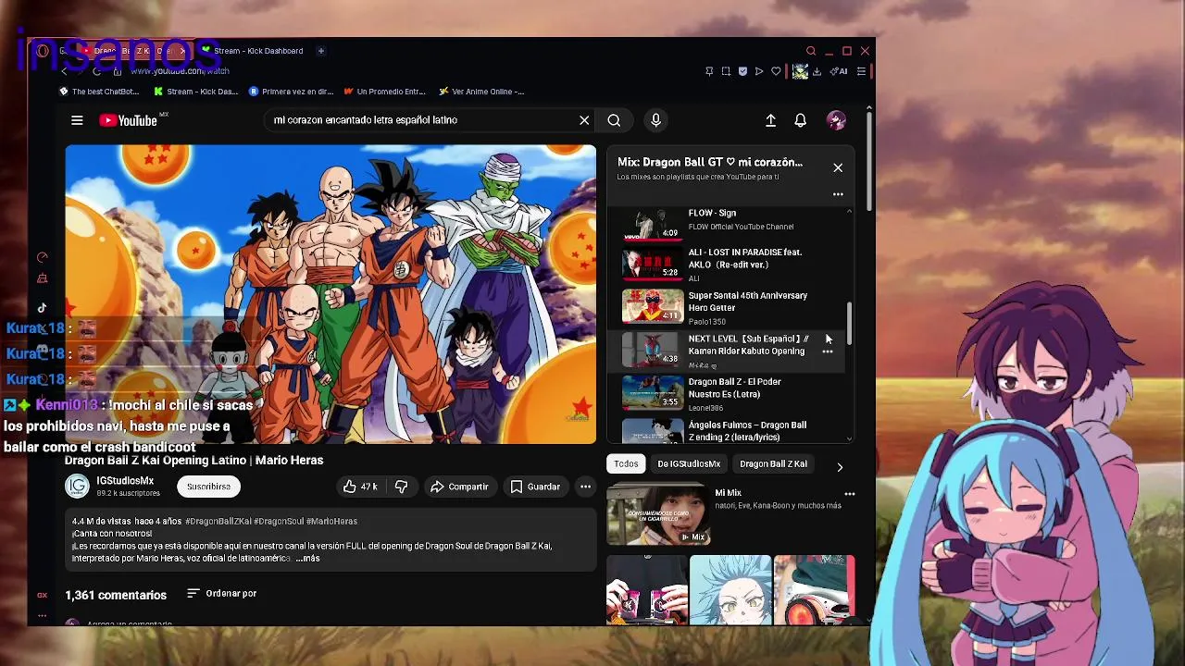Open the TikTok sidebar icon

[x=42, y=308]
